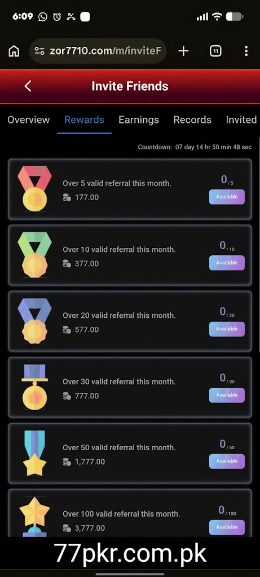
Task: Tap the gold star medal for 50 referrals
Action: [x=34, y=453]
